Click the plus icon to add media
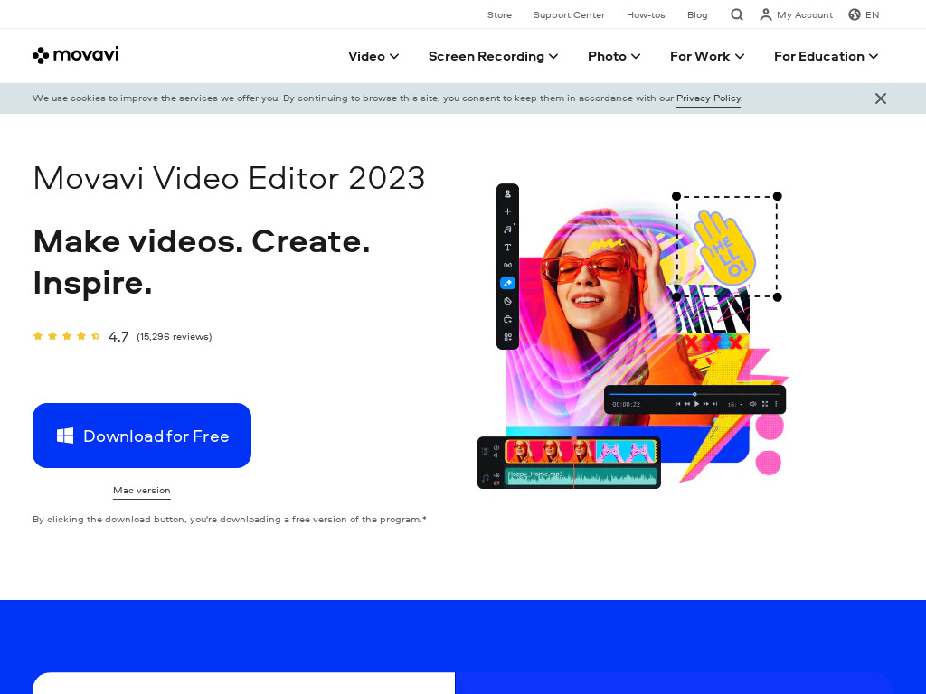 click(507, 211)
